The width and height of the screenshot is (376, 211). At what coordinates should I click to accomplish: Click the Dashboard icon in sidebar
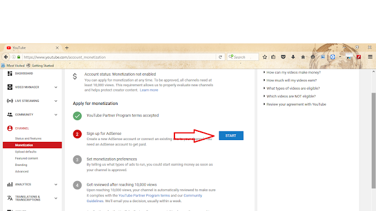tap(9, 73)
